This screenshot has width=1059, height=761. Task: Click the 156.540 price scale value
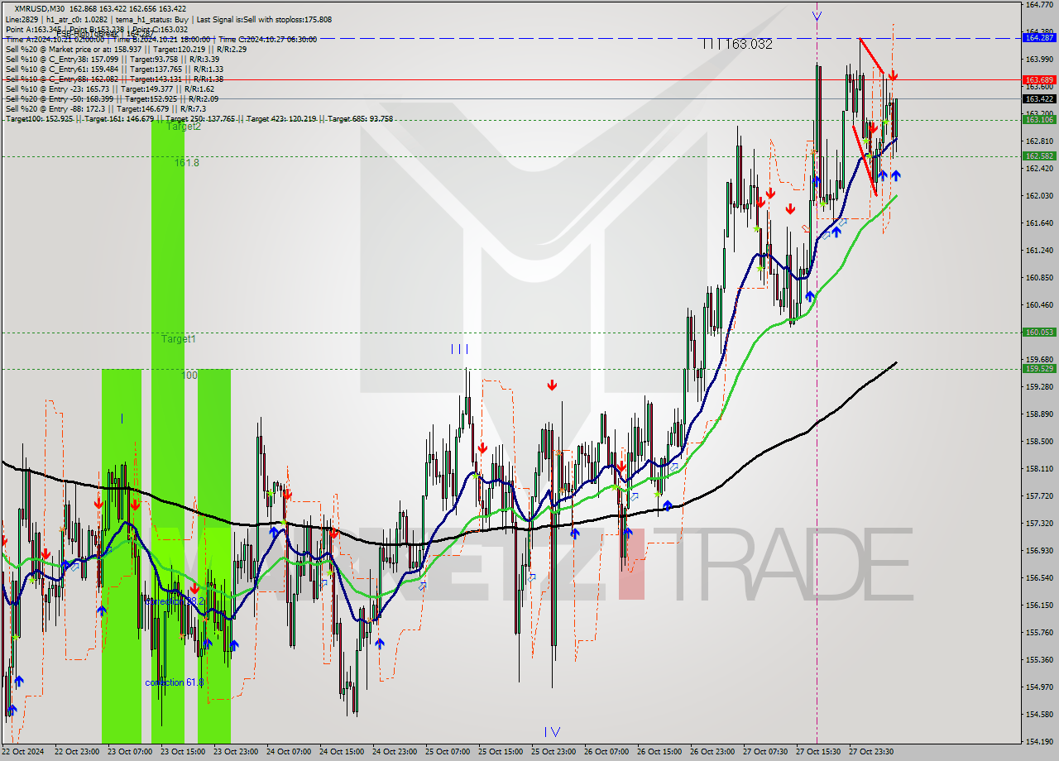pos(1039,577)
